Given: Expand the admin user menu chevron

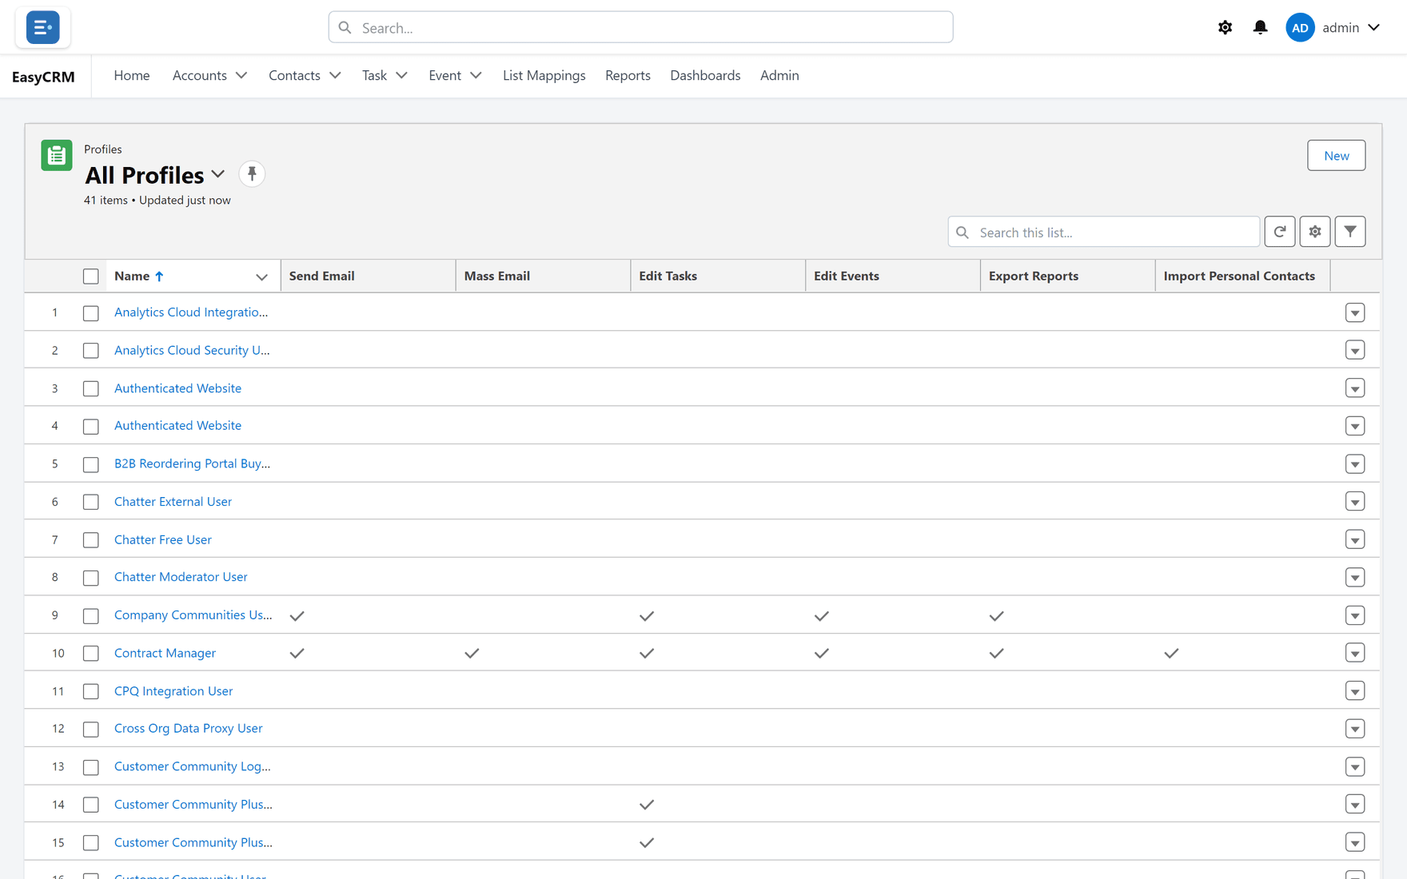Looking at the screenshot, I should click(x=1373, y=27).
